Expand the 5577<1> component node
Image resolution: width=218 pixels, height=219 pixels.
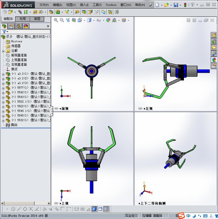coord(3,88)
